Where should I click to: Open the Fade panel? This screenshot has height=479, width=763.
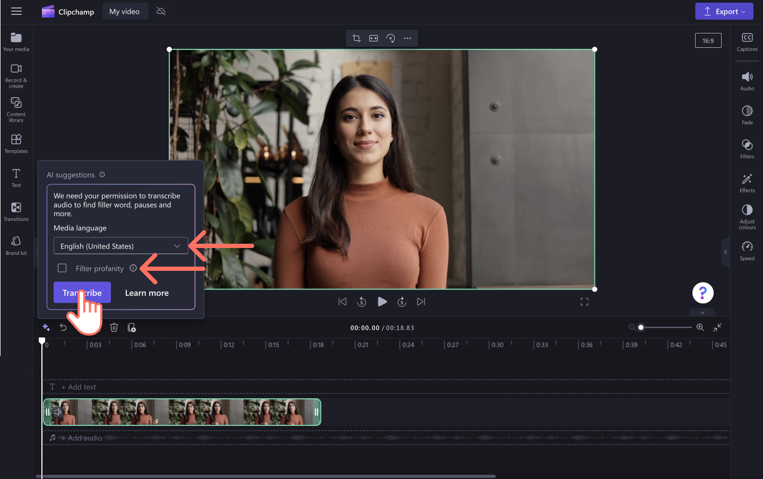click(x=747, y=115)
